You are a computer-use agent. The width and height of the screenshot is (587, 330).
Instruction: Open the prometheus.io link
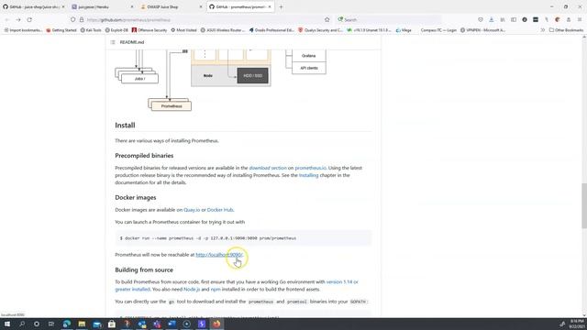point(310,168)
